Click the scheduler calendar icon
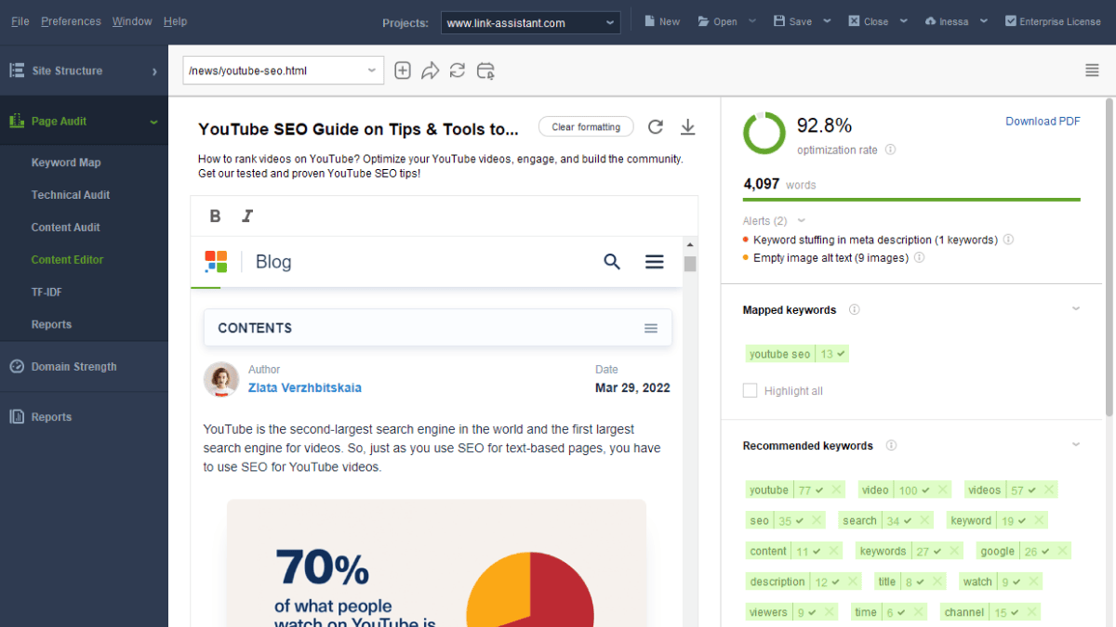The image size is (1116, 627). tap(485, 71)
